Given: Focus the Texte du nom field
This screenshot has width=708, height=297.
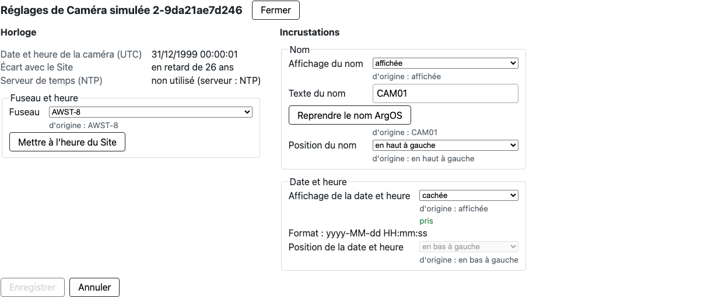Looking at the screenshot, I should pos(446,94).
